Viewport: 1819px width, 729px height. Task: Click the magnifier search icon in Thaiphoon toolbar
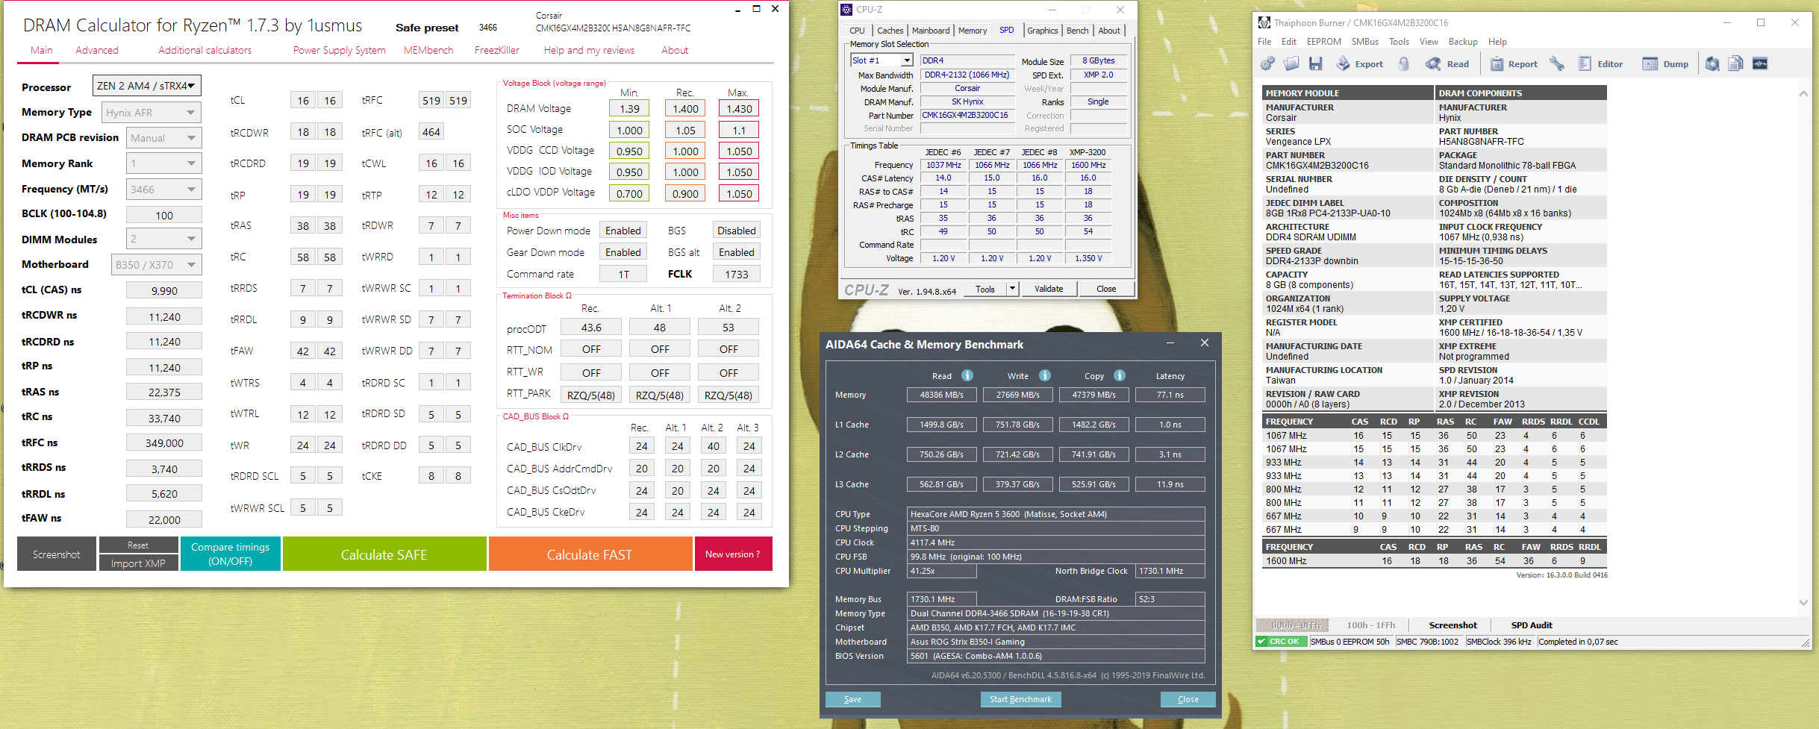1712,64
